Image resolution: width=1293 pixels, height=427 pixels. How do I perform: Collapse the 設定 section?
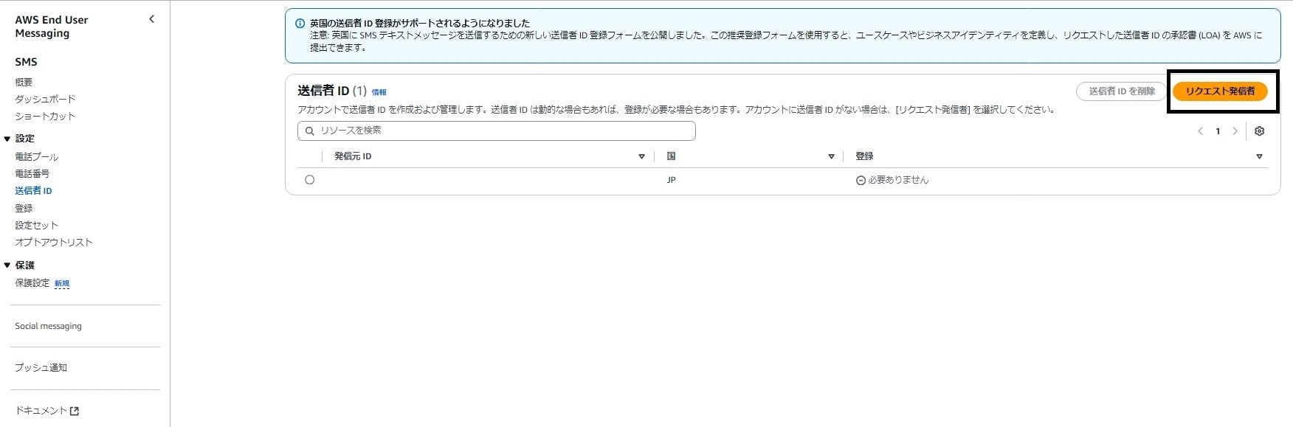click(x=7, y=139)
